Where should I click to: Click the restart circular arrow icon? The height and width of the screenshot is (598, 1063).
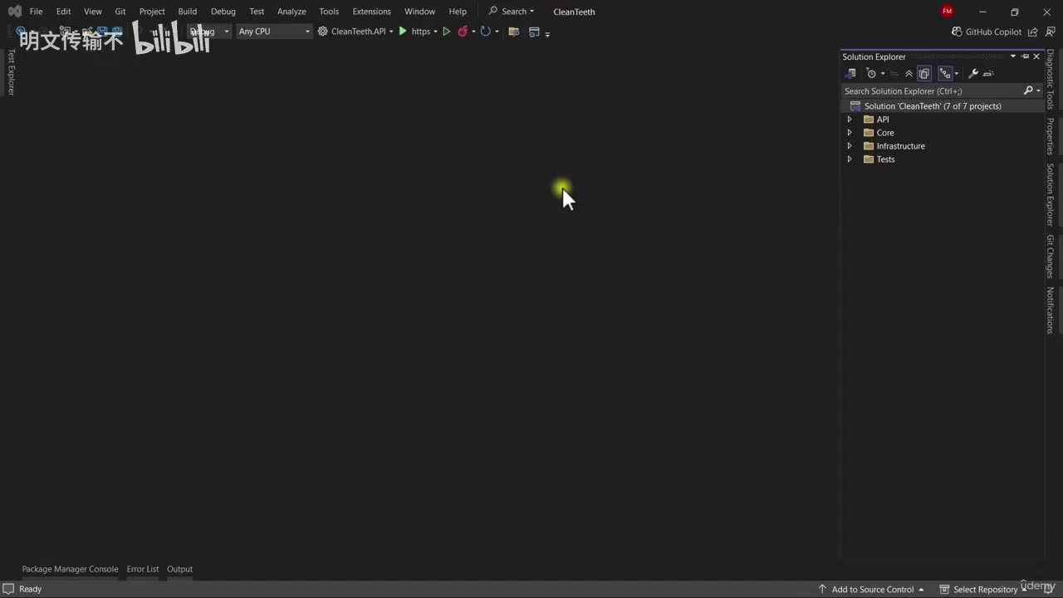(x=485, y=32)
